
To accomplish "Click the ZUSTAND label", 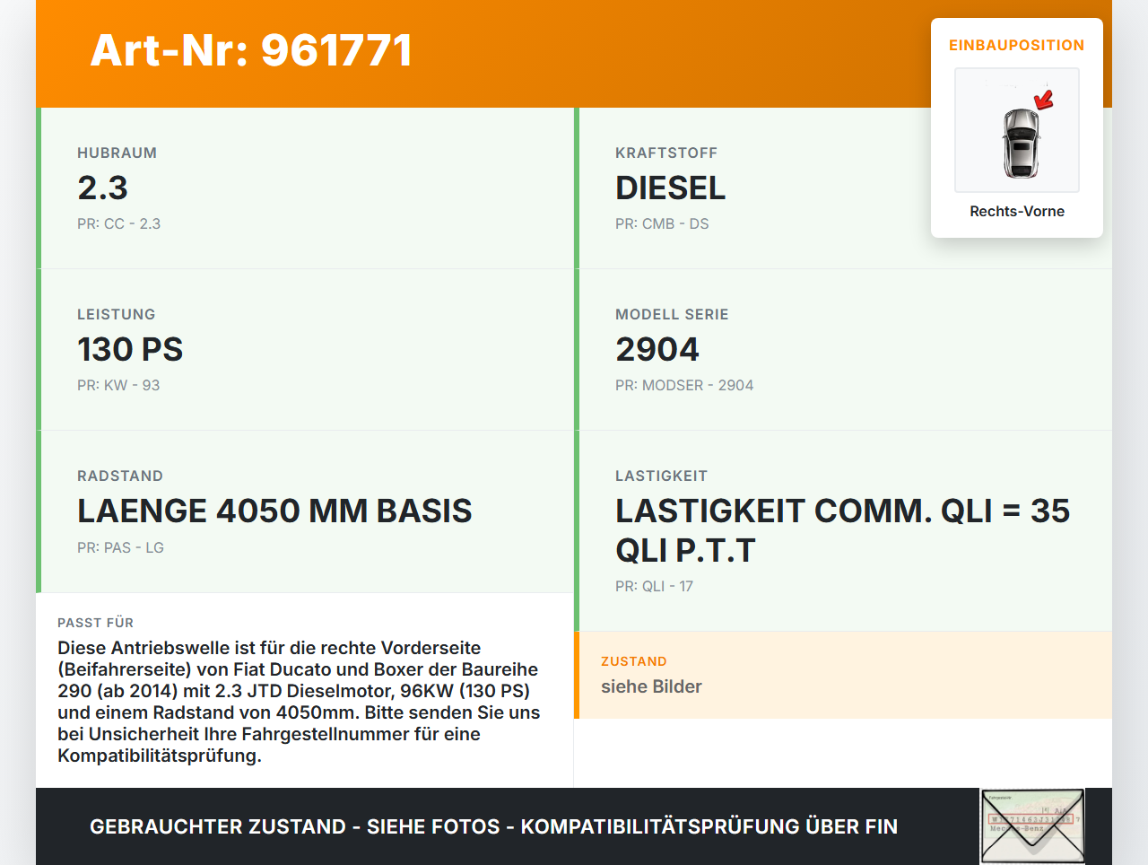I will tap(633, 661).
